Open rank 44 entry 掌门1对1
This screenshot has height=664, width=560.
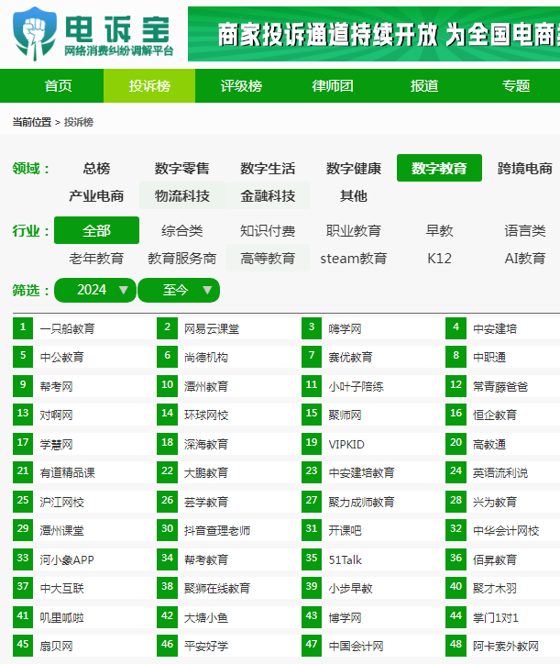click(x=496, y=617)
